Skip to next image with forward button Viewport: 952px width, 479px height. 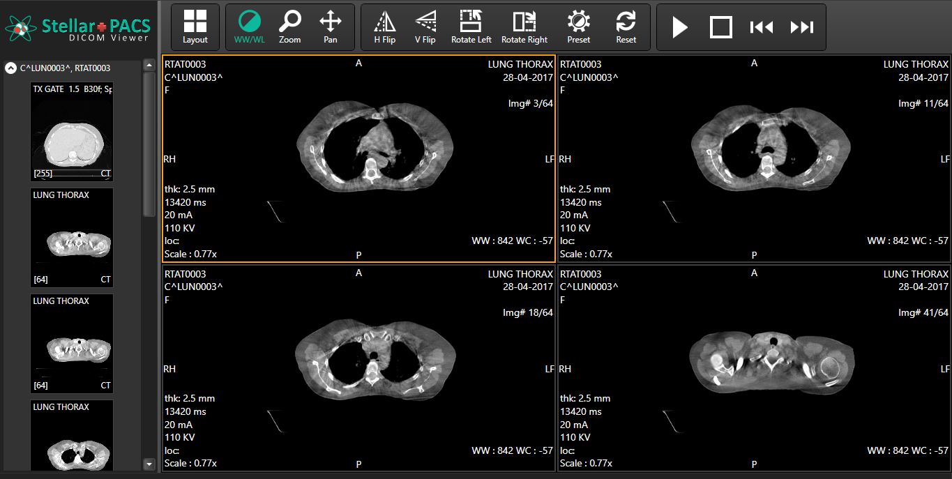tap(801, 28)
